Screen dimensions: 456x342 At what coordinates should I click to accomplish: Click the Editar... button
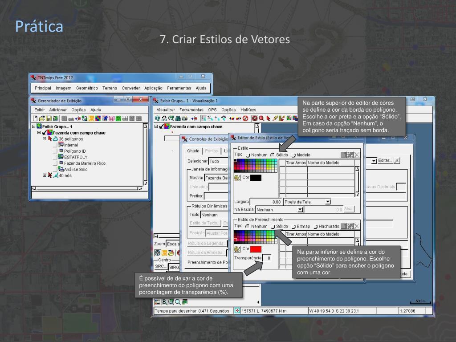tap(385, 160)
